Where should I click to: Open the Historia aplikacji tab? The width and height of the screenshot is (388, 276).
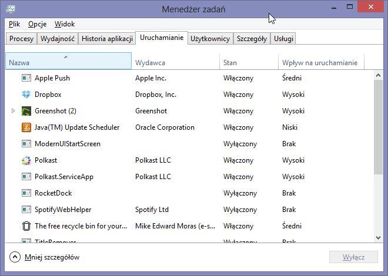[x=107, y=39]
